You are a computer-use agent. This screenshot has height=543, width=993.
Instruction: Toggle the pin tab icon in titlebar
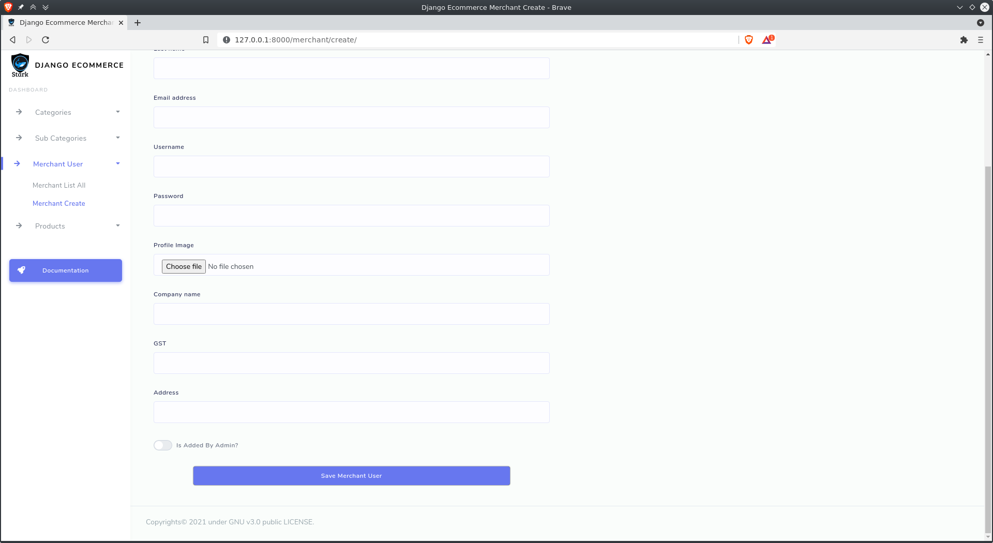click(x=20, y=7)
